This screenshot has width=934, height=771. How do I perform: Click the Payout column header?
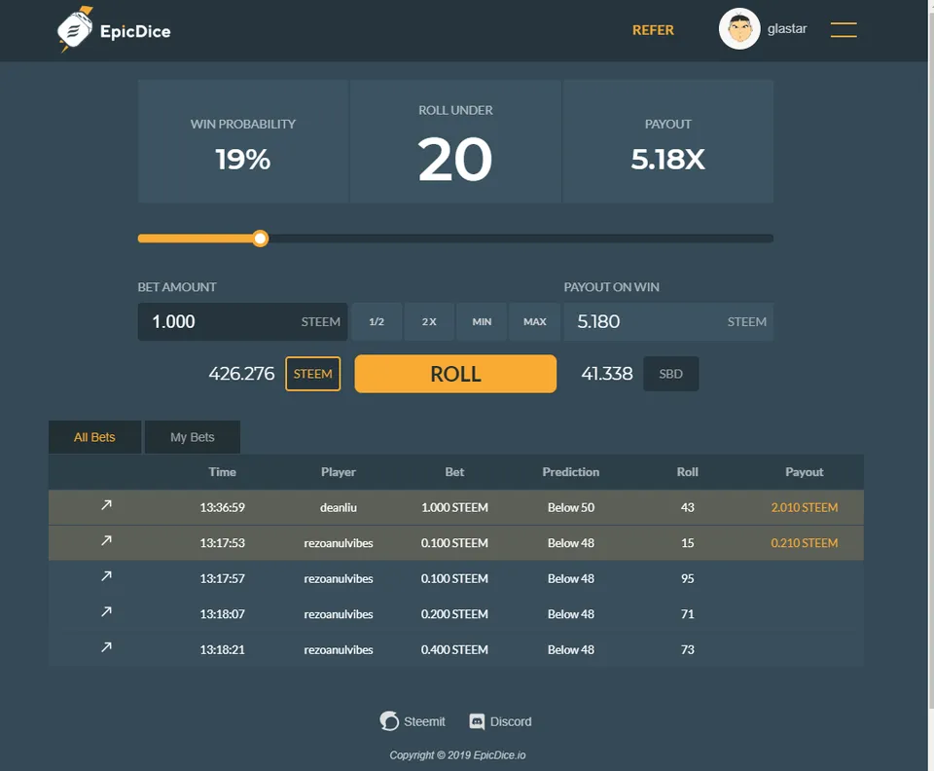click(805, 472)
